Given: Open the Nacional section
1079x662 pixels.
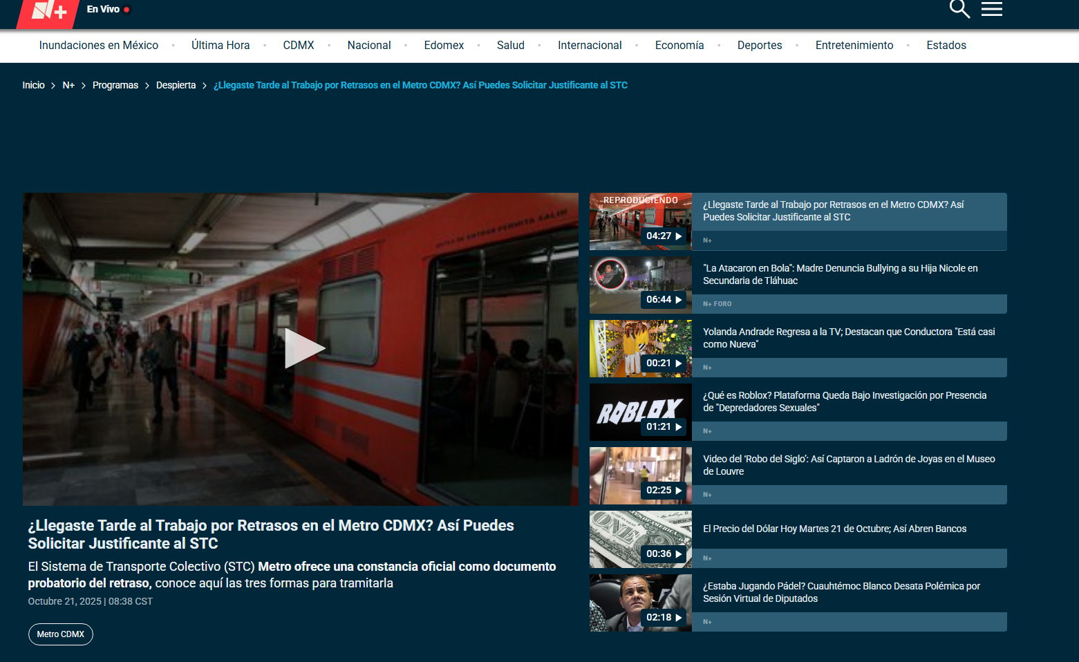Looking at the screenshot, I should tap(369, 45).
